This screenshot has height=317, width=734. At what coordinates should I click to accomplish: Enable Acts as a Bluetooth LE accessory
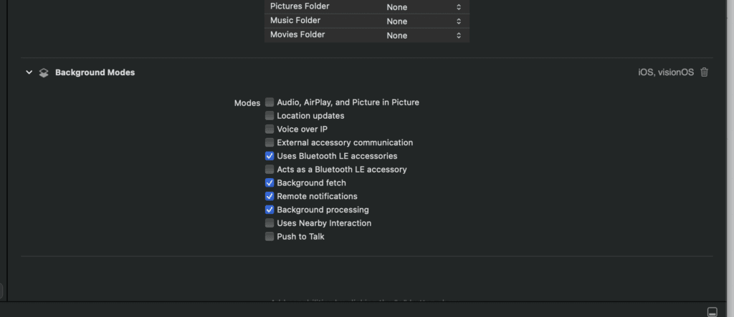(270, 170)
